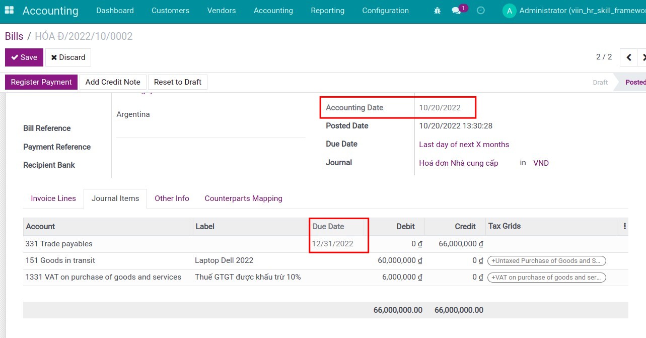The width and height of the screenshot is (646, 338).
Task: Open the Activities clock icon
Action: click(x=480, y=10)
